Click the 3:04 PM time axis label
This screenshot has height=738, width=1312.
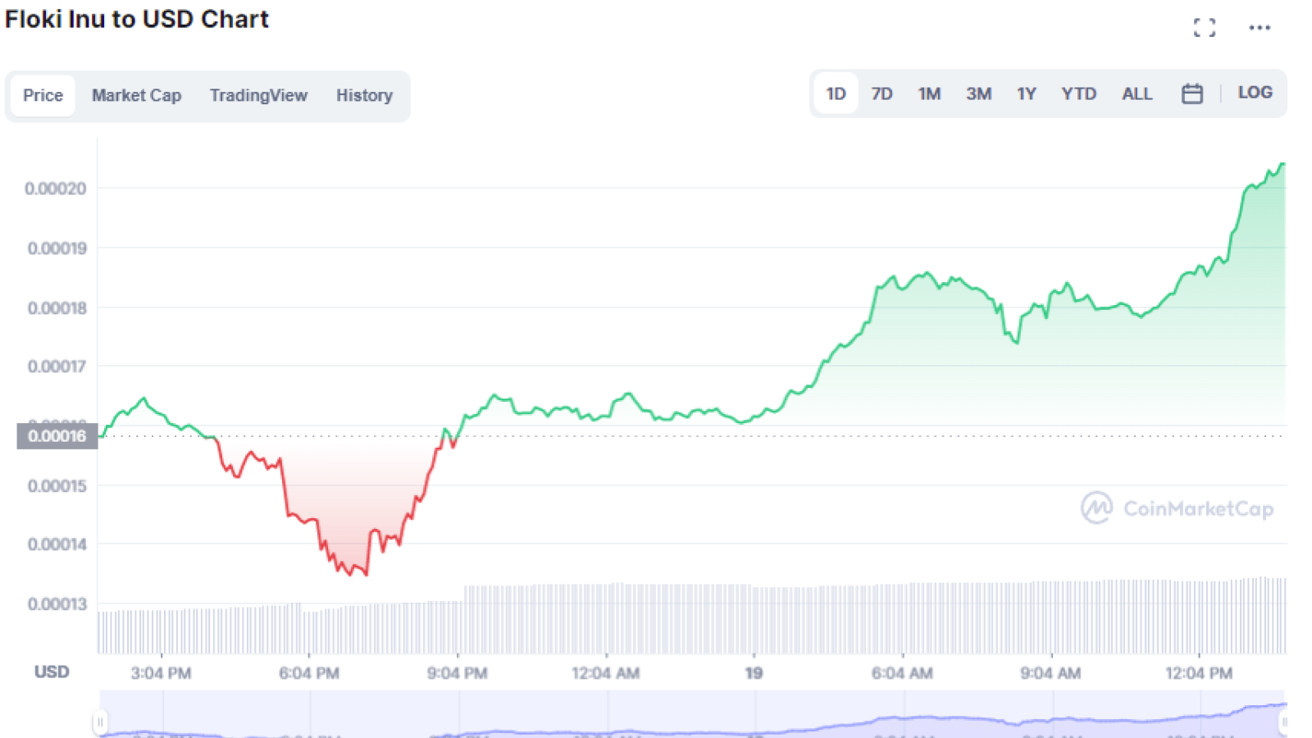coord(161,673)
